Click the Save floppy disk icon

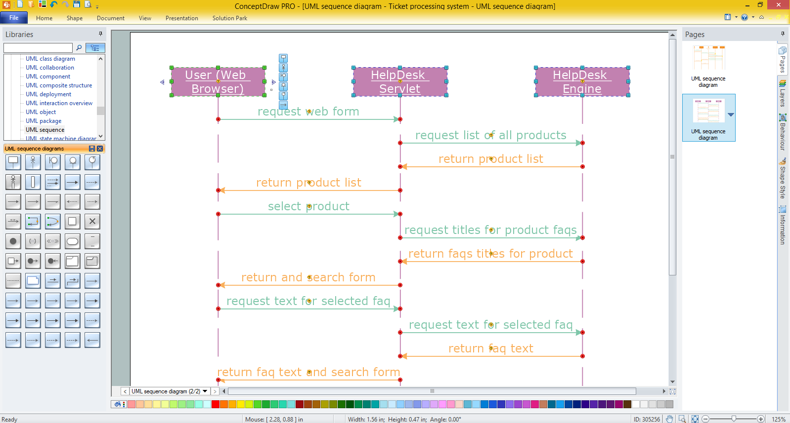tap(77, 4)
